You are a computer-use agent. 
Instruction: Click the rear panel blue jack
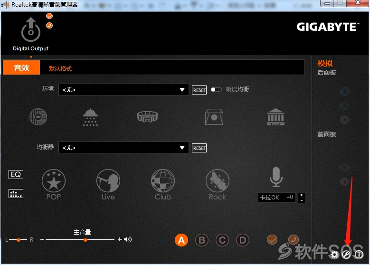click(x=344, y=91)
